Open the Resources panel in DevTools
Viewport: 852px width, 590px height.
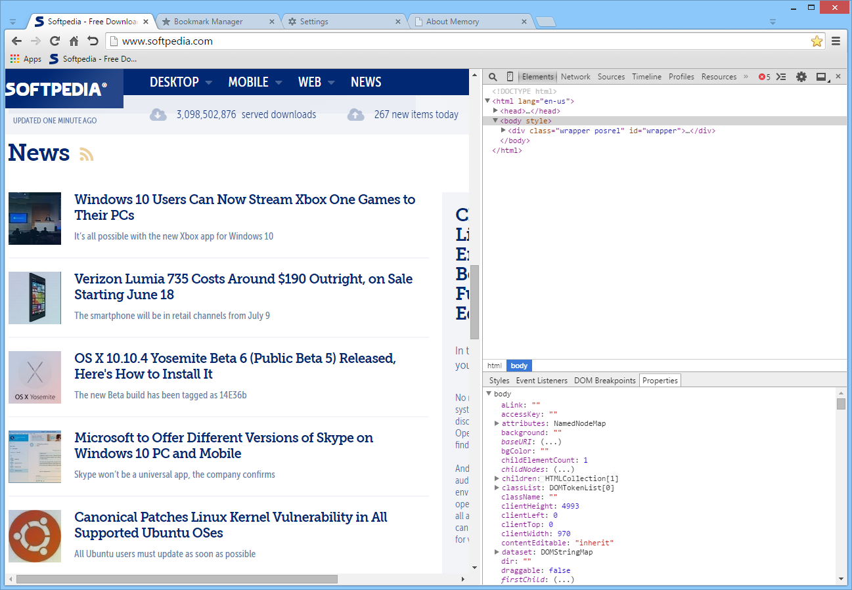click(x=719, y=77)
